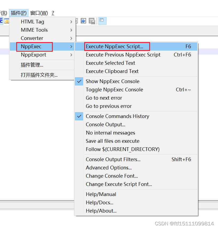This screenshot has height=228, width=218.
Task: Open Console Output... dialog
Action: pos(136,125)
